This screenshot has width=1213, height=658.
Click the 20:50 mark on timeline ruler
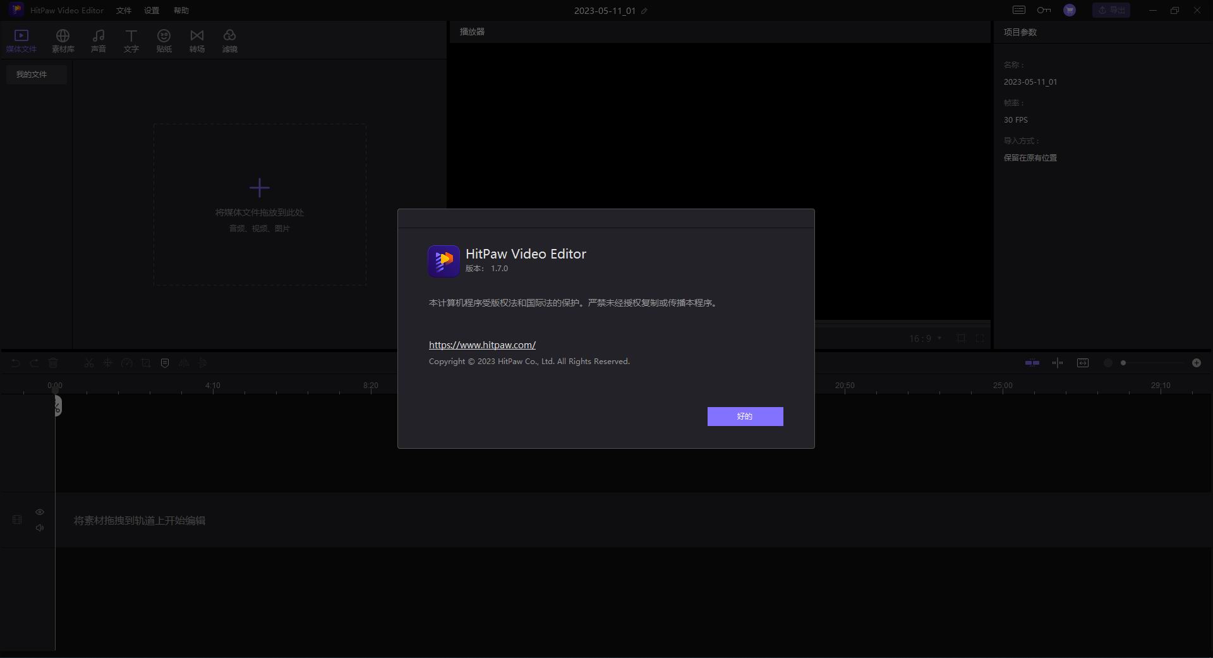[845, 385]
